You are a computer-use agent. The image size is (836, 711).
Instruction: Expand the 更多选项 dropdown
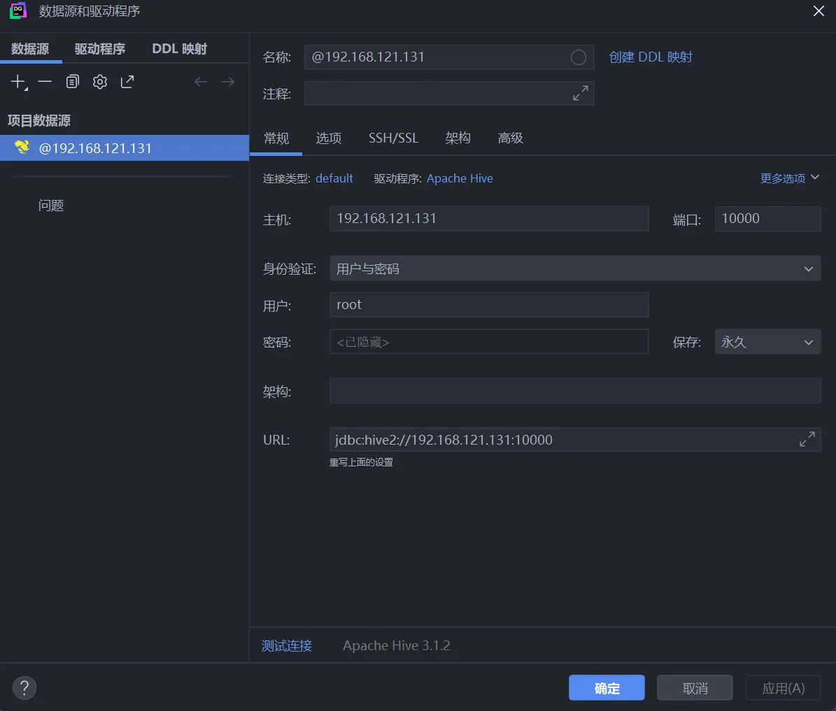point(790,178)
